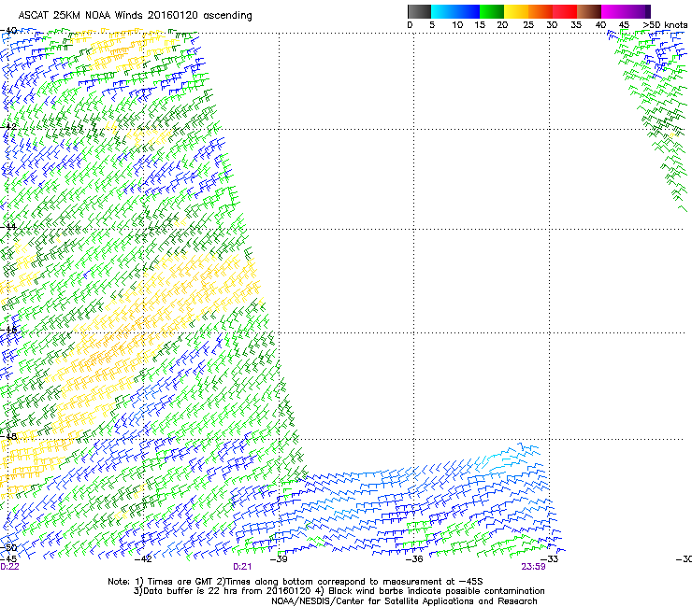Click the '0:21' pass time label
Screen dimensions: 692x607
242,567
